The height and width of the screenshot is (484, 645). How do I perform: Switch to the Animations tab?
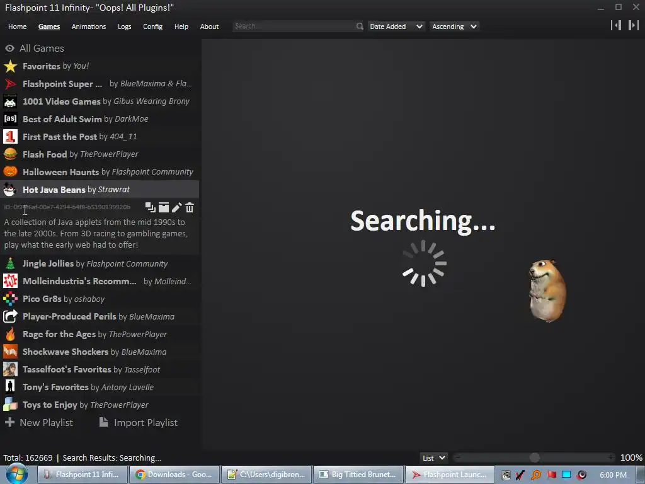point(88,26)
